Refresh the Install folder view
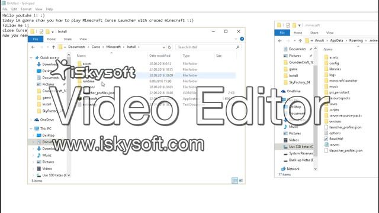This screenshot has height=213, width=379. (x=169, y=47)
